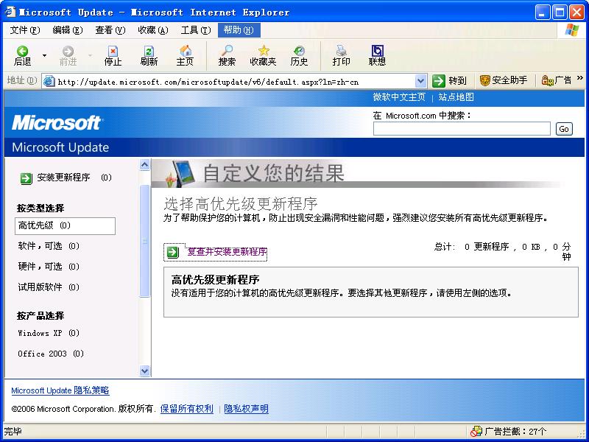Open Favorites (收藏夹) star icon
Screen dimensions: 589x442
point(264,51)
